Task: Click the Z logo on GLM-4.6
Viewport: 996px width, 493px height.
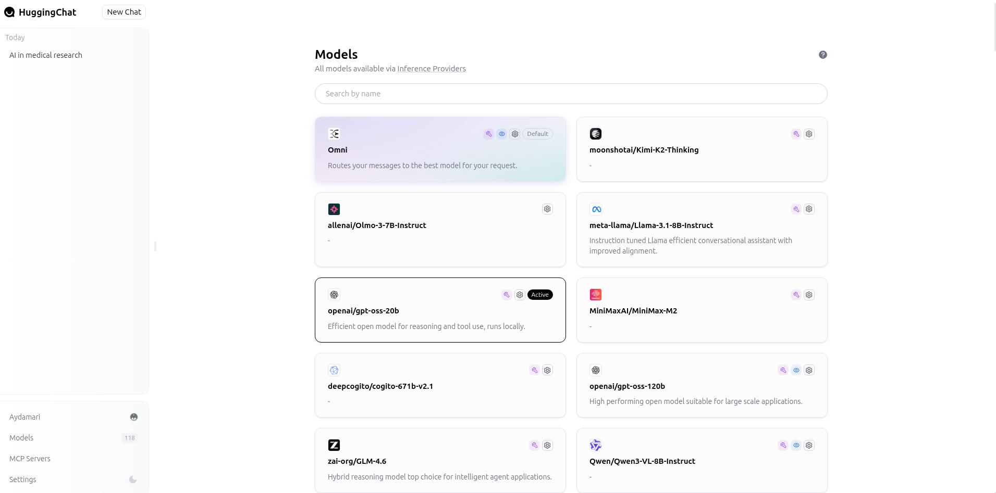Action: 334,445
